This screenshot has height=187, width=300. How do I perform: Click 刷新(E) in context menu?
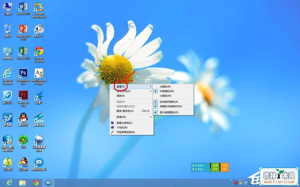pyautogui.click(x=132, y=96)
